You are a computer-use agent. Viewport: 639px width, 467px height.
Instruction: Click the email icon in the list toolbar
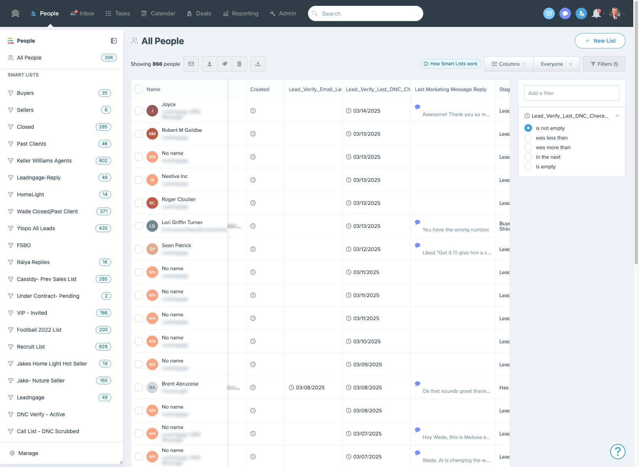[191, 64]
